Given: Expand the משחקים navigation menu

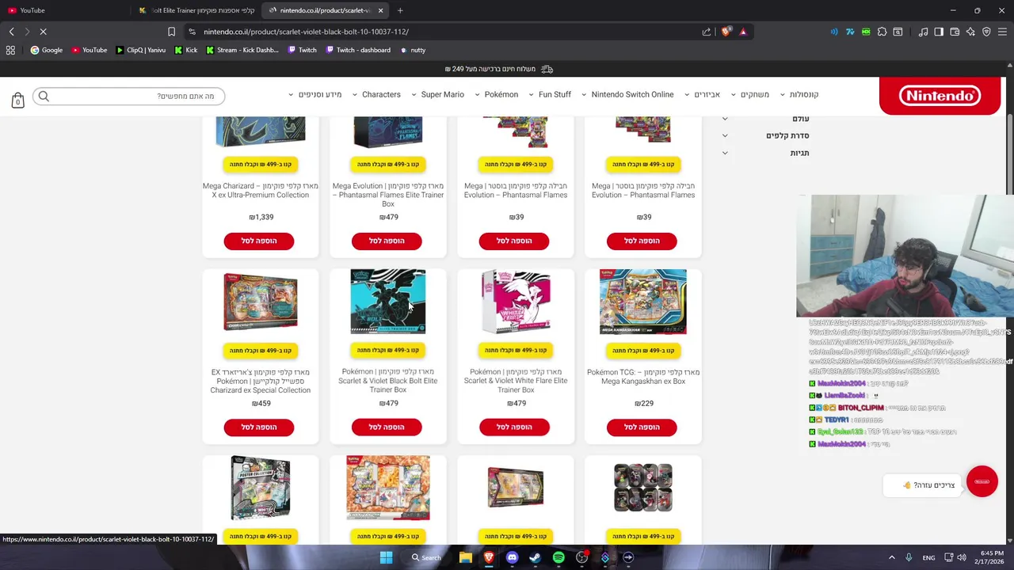Looking at the screenshot, I should [x=749, y=94].
